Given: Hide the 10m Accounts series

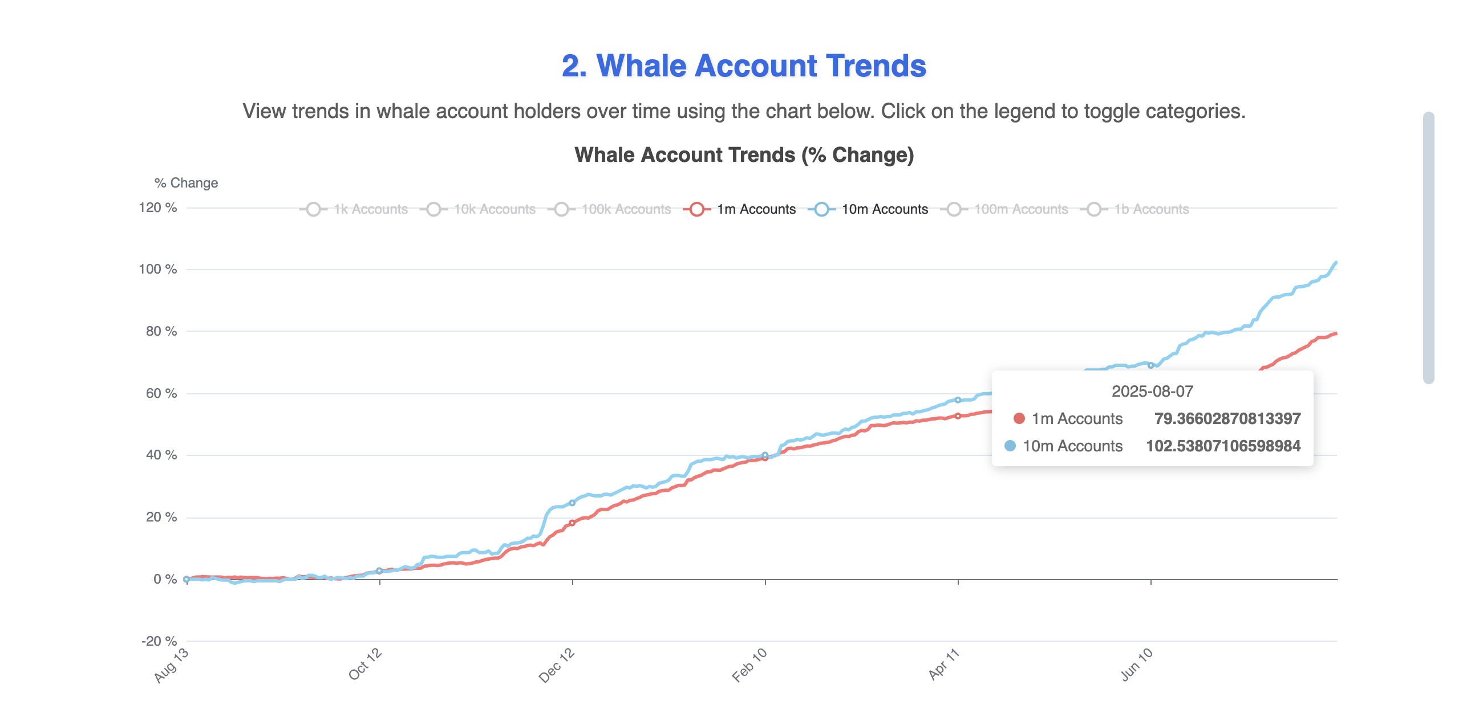Looking at the screenshot, I should click(x=884, y=209).
